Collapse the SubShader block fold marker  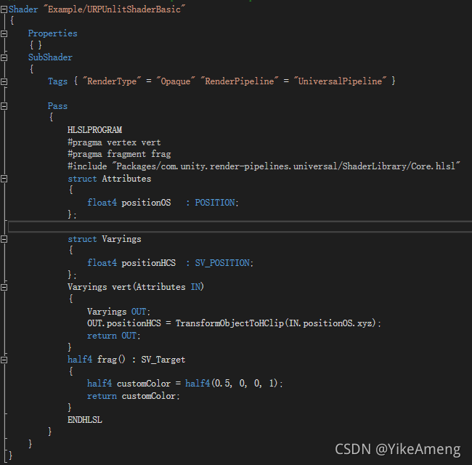coord(4,57)
